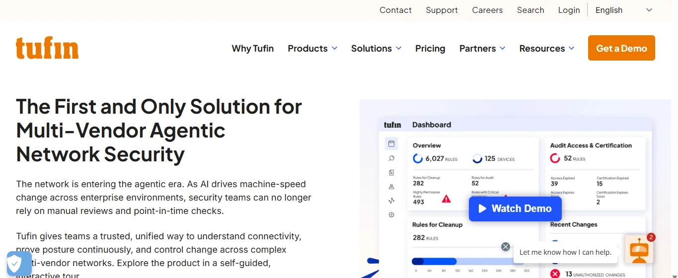Click the '282 RULES' value under Rules for Cleanup
Screen dimensions: 678x278
pos(426,238)
